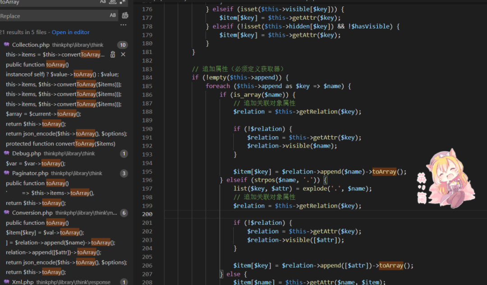This screenshot has width=487, height=285.
Task: Click the Open in editor link
Action: tap(70, 32)
